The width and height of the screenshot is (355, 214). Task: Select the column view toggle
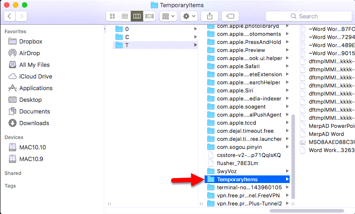click(137, 16)
